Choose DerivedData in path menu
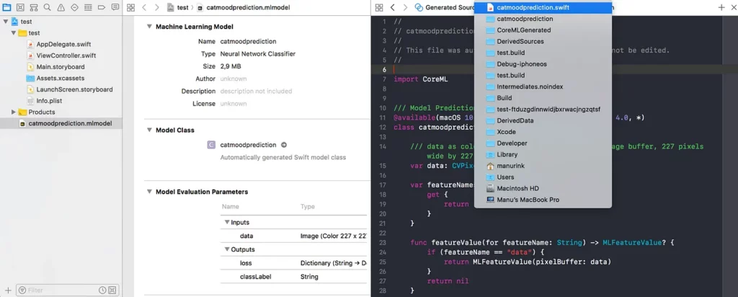 click(543, 120)
